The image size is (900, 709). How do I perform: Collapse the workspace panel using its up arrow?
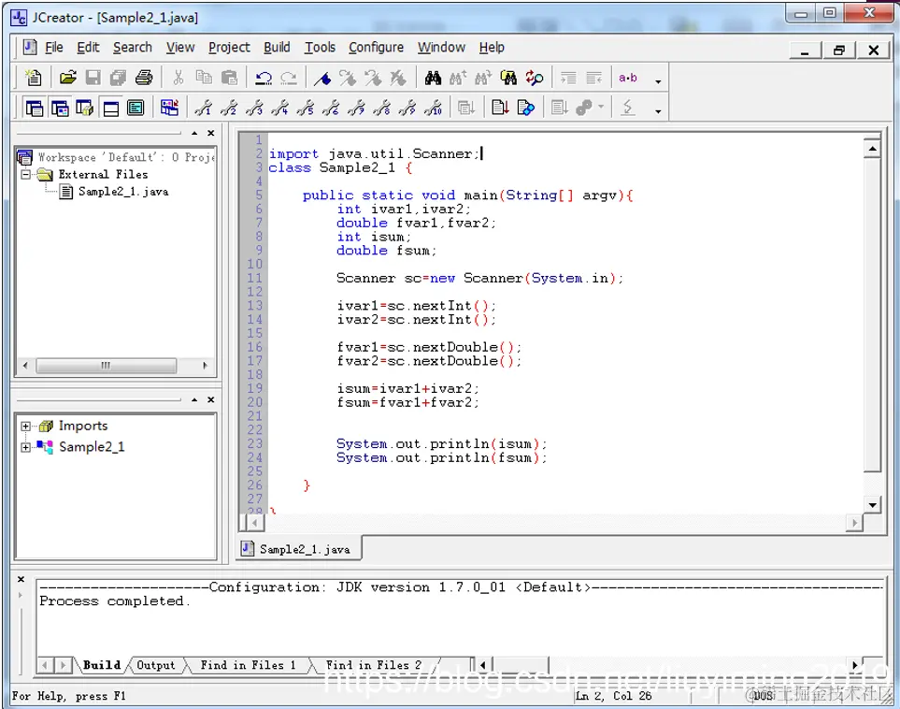coord(194,134)
